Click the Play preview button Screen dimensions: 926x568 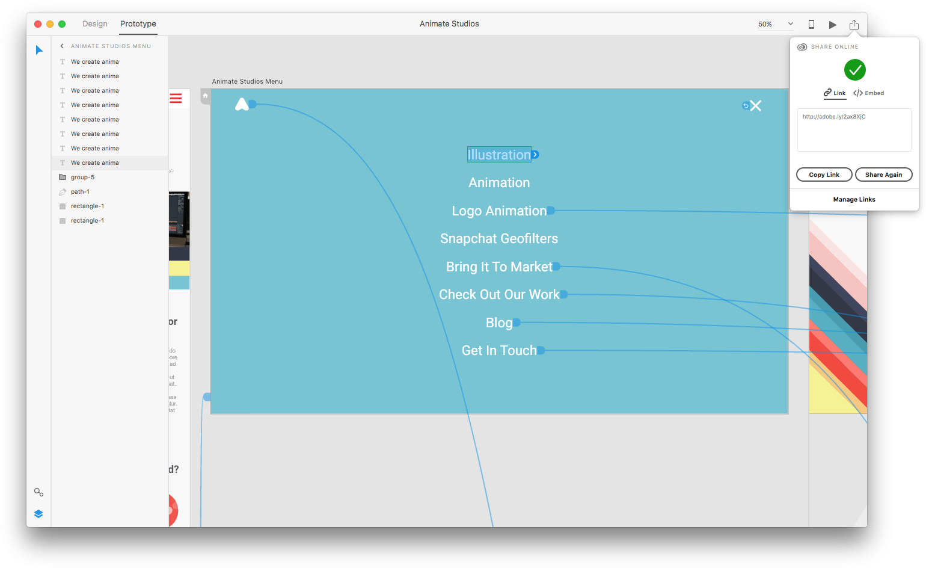pyautogui.click(x=832, y=24)
